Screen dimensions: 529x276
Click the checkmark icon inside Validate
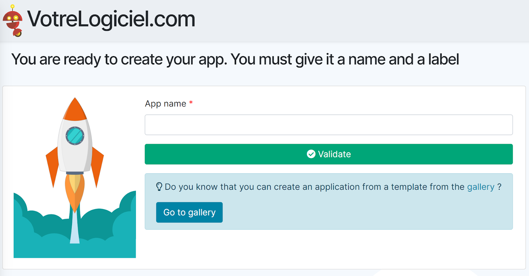[x=311, y=154]
